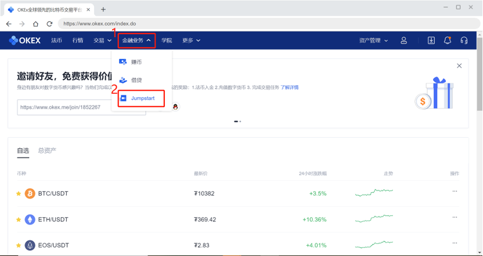483x256 pixels.
Task: Reload the current page
Action: point(49,24)
